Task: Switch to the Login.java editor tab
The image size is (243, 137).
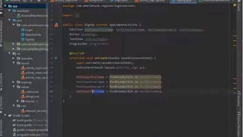Action: click(x=119, y=1)
